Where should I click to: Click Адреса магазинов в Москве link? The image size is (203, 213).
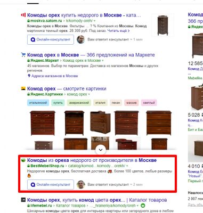pos(54,76)
